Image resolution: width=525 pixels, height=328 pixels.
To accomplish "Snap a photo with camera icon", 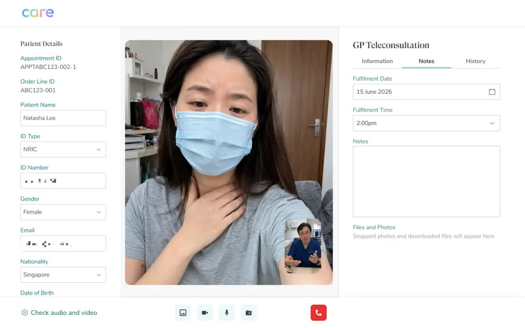I will (248, 312).
